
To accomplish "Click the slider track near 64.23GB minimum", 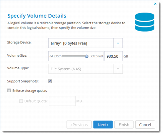I will pyautogui.click(x=64, y=56).
